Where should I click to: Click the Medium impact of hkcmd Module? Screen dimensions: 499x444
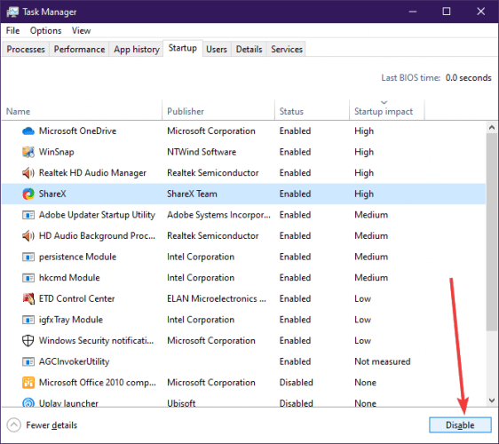pyautogui.click(x=371, y=278)
